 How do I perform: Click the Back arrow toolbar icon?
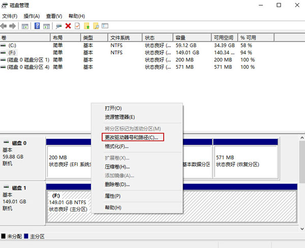click(x=4, y=26)
